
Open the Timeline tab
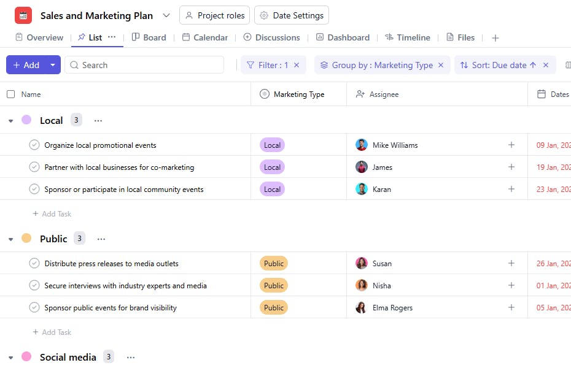pos(407,37)
